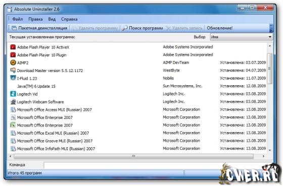
Task: Click the Обновление! button
Action: [x=220, y=28]
